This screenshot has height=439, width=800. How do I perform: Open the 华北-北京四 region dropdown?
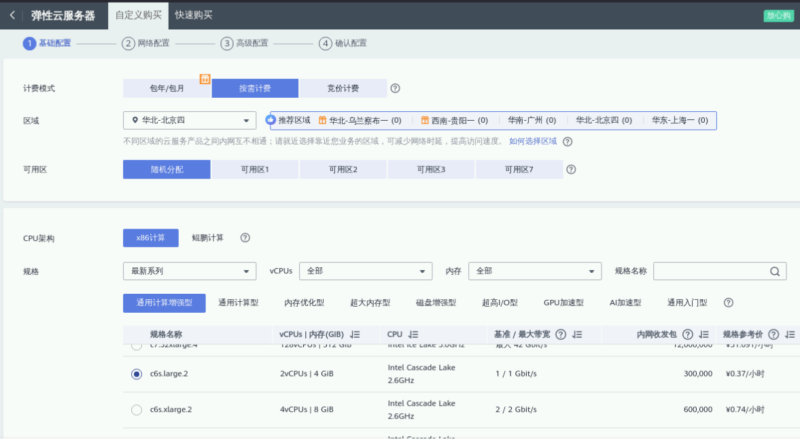point(189,120)
